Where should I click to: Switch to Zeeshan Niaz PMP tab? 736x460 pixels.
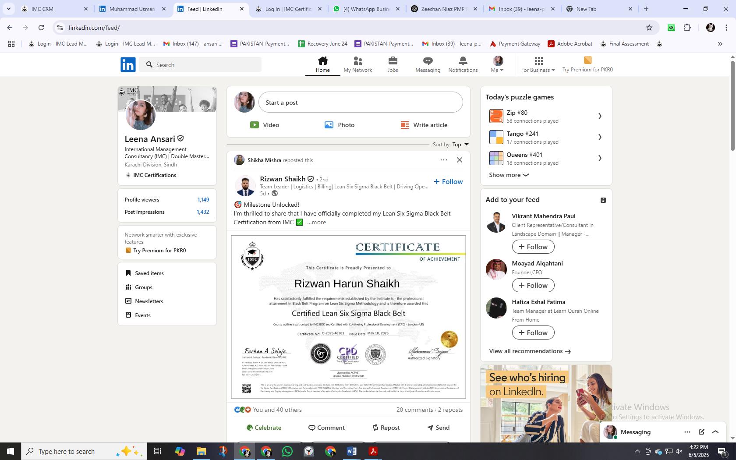[445, 9]
